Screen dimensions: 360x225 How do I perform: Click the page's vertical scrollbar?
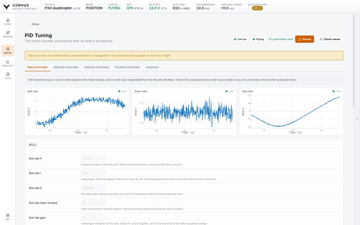(x=354, y=60)
